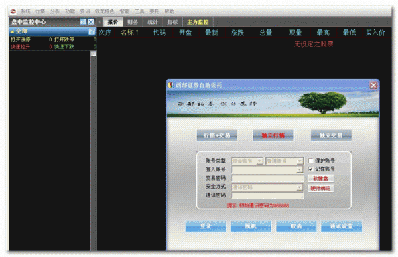Image resolution: width=398 pixels, height=257 pixels.
Task: Click the 交易密码 input field
Action: point(267,178)
